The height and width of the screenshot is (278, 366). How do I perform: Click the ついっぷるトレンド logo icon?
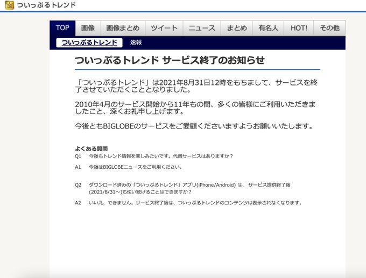tap(9, 5)
